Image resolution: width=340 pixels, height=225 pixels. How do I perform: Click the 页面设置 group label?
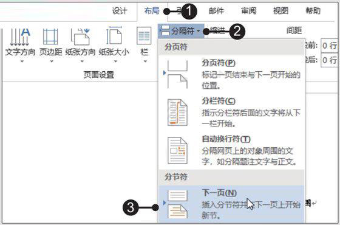pyautogui.click(x=99, y=75)
